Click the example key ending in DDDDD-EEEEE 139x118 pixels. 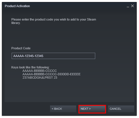click(51, 74)
